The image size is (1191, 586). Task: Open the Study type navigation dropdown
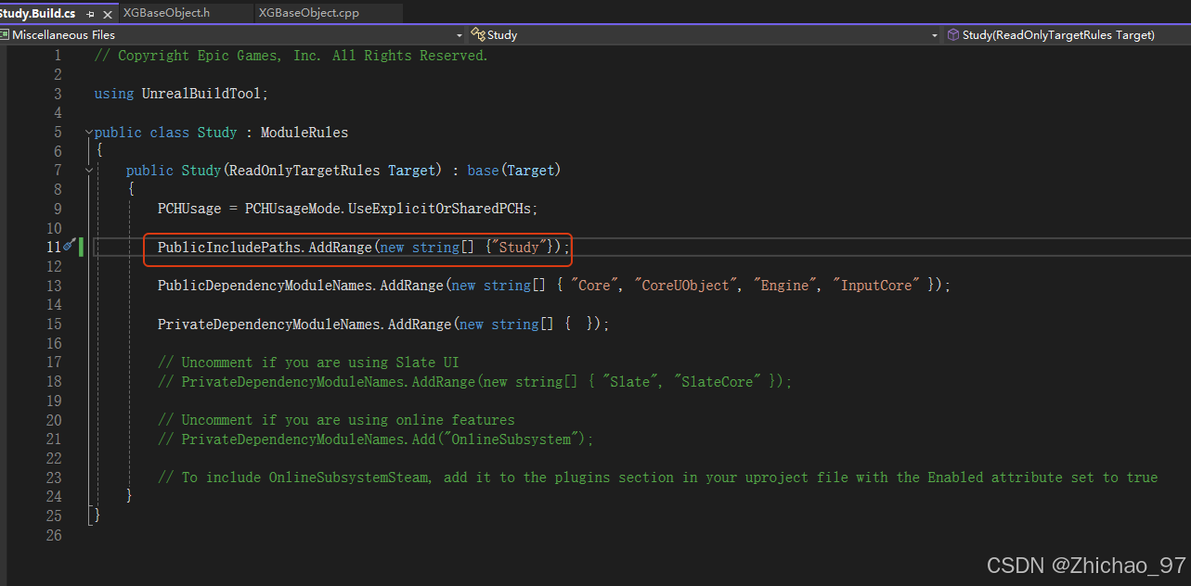click(935, 35)
